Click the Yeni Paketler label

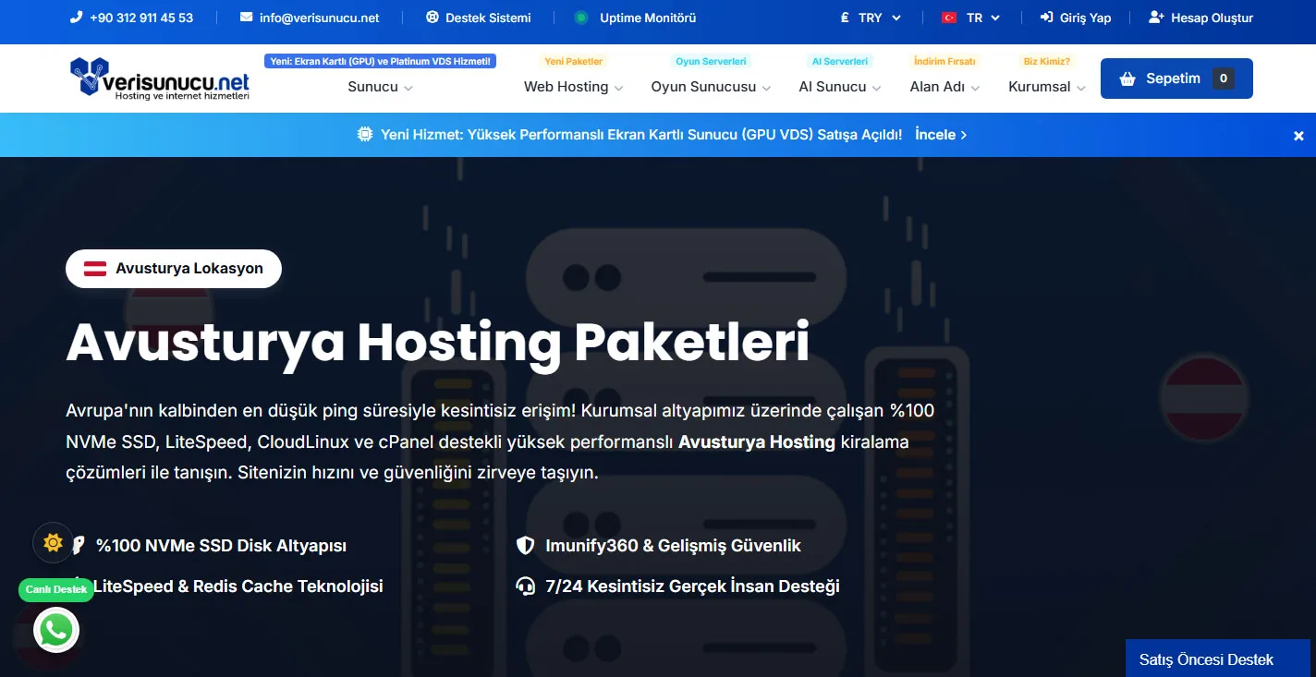tap(573, 61)
